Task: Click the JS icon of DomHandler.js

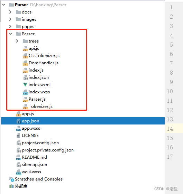Action: (25, 63)
